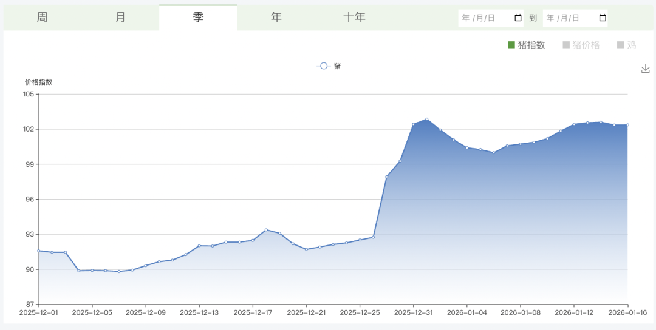Click the download chart icon
656x330 pixels.
pyautogui.click(x=645, y=69)
